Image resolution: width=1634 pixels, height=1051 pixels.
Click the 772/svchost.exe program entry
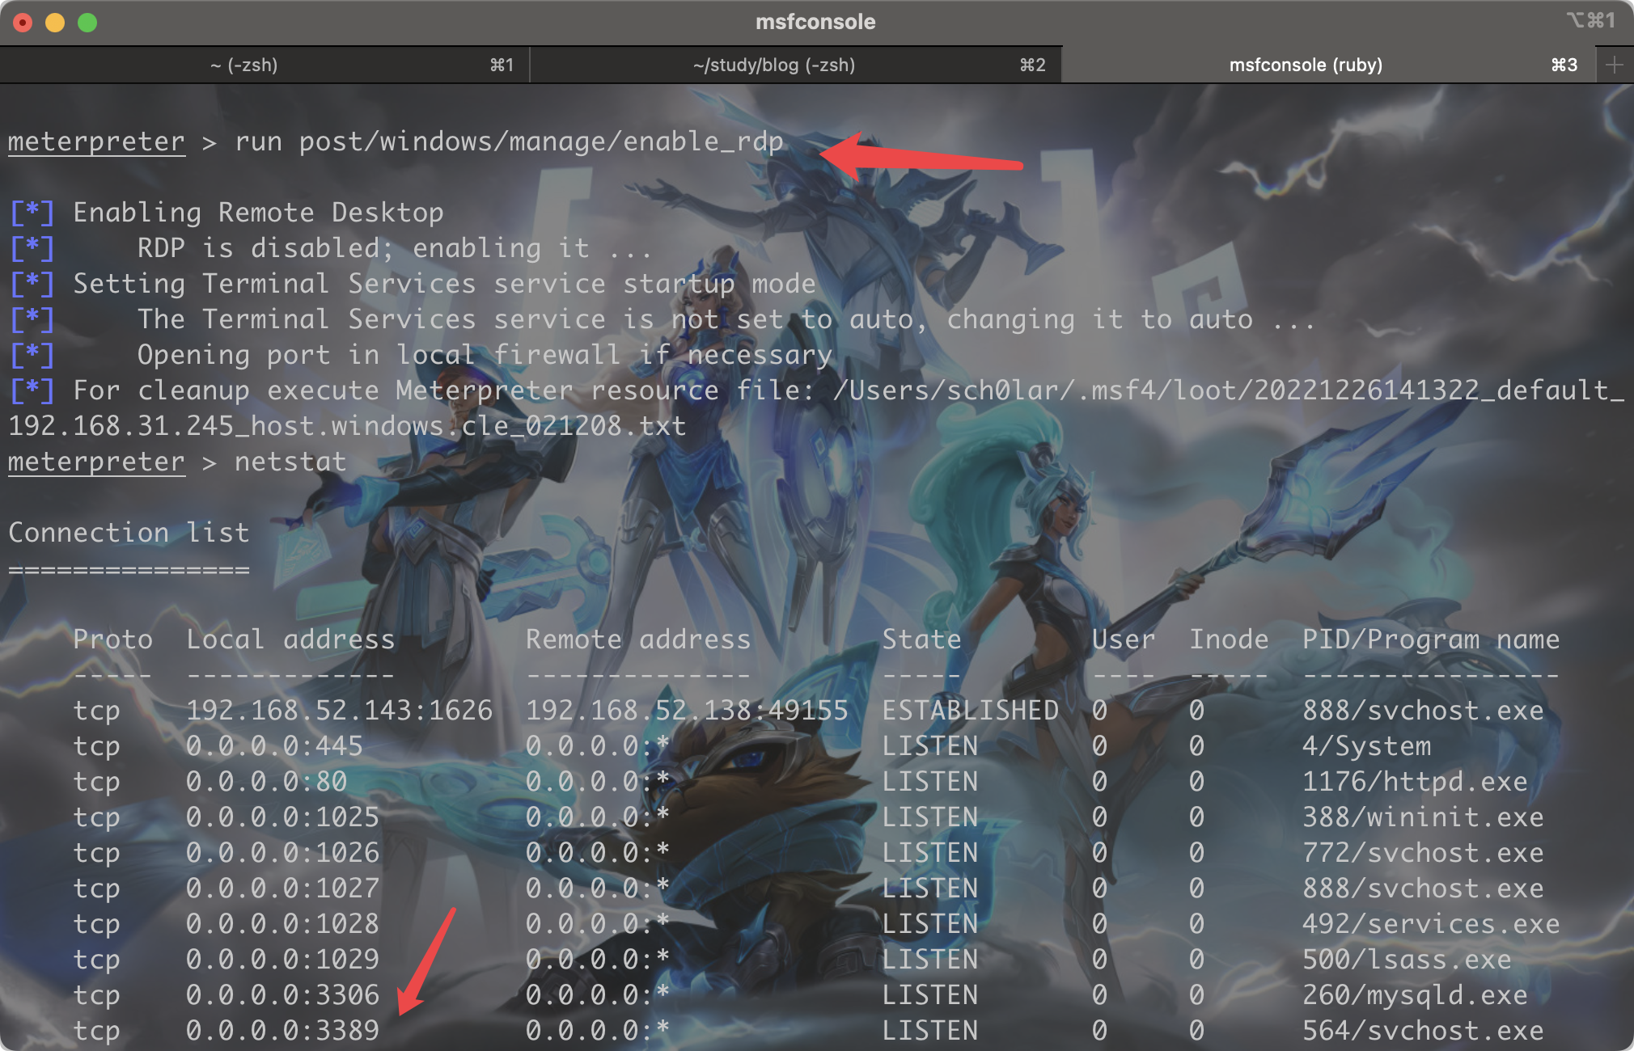(x=1423, y=853)
